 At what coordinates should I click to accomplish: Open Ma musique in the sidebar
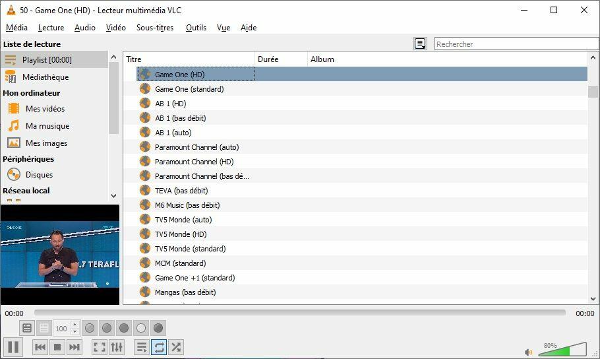(54, 125)
